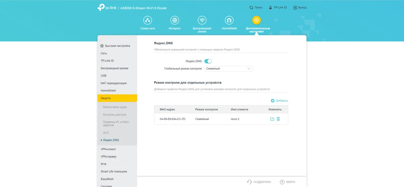Screen dimensions: 404x187
Task: Click the Добавить button to add rule
Action: pos(279,101)
